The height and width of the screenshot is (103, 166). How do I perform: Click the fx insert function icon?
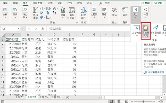pyautogui.click(x=43, y=29)
